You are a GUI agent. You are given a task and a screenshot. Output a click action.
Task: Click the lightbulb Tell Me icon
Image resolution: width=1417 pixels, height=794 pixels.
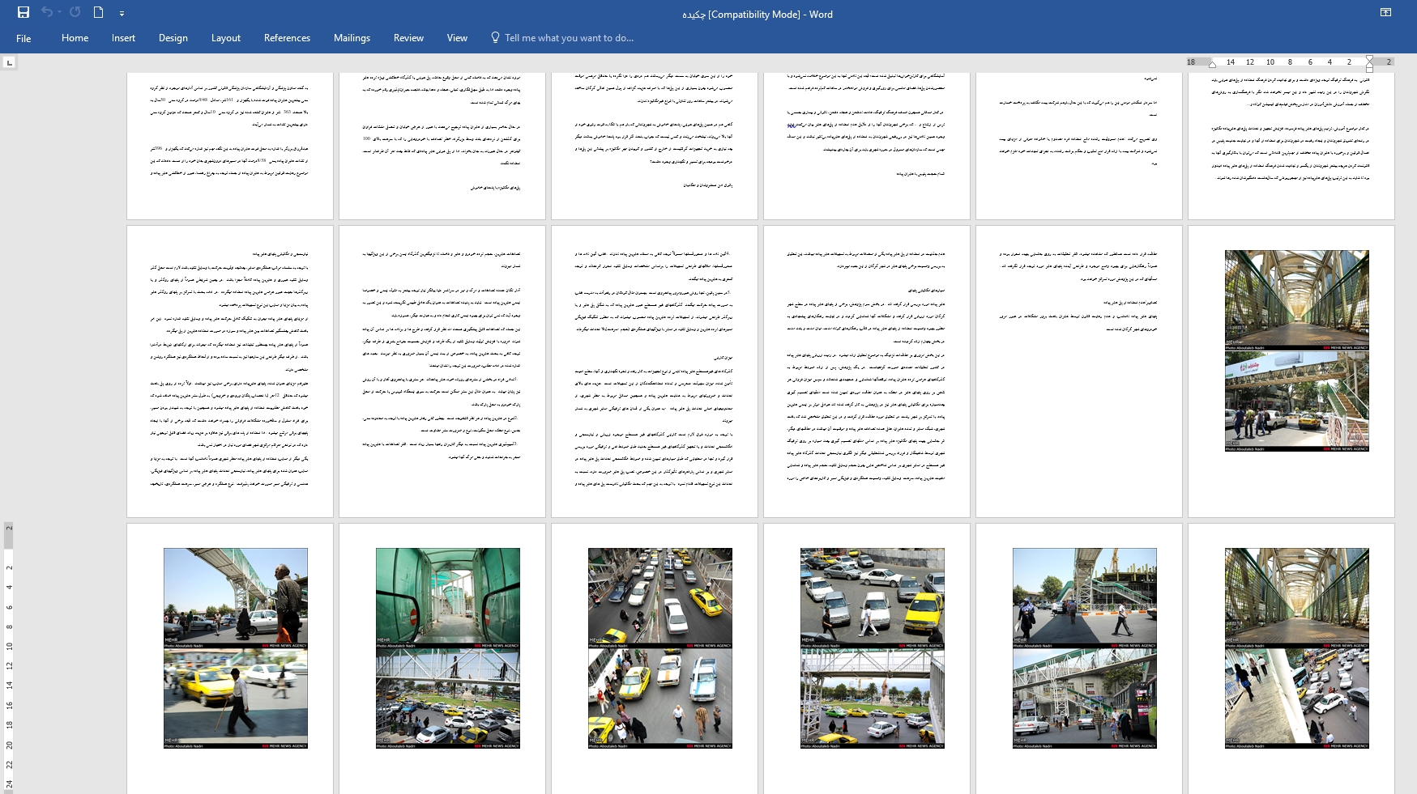[495, 37]
